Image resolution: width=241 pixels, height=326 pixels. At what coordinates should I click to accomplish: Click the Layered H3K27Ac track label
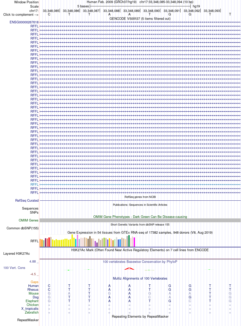tap(16, 253)
